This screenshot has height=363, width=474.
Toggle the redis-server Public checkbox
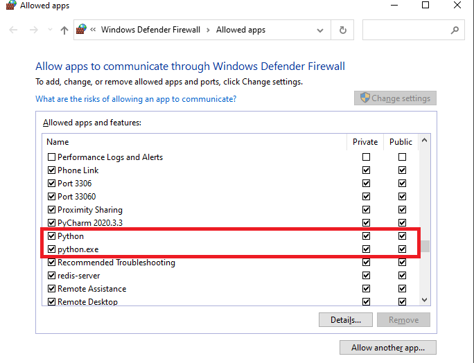point(402,276)
